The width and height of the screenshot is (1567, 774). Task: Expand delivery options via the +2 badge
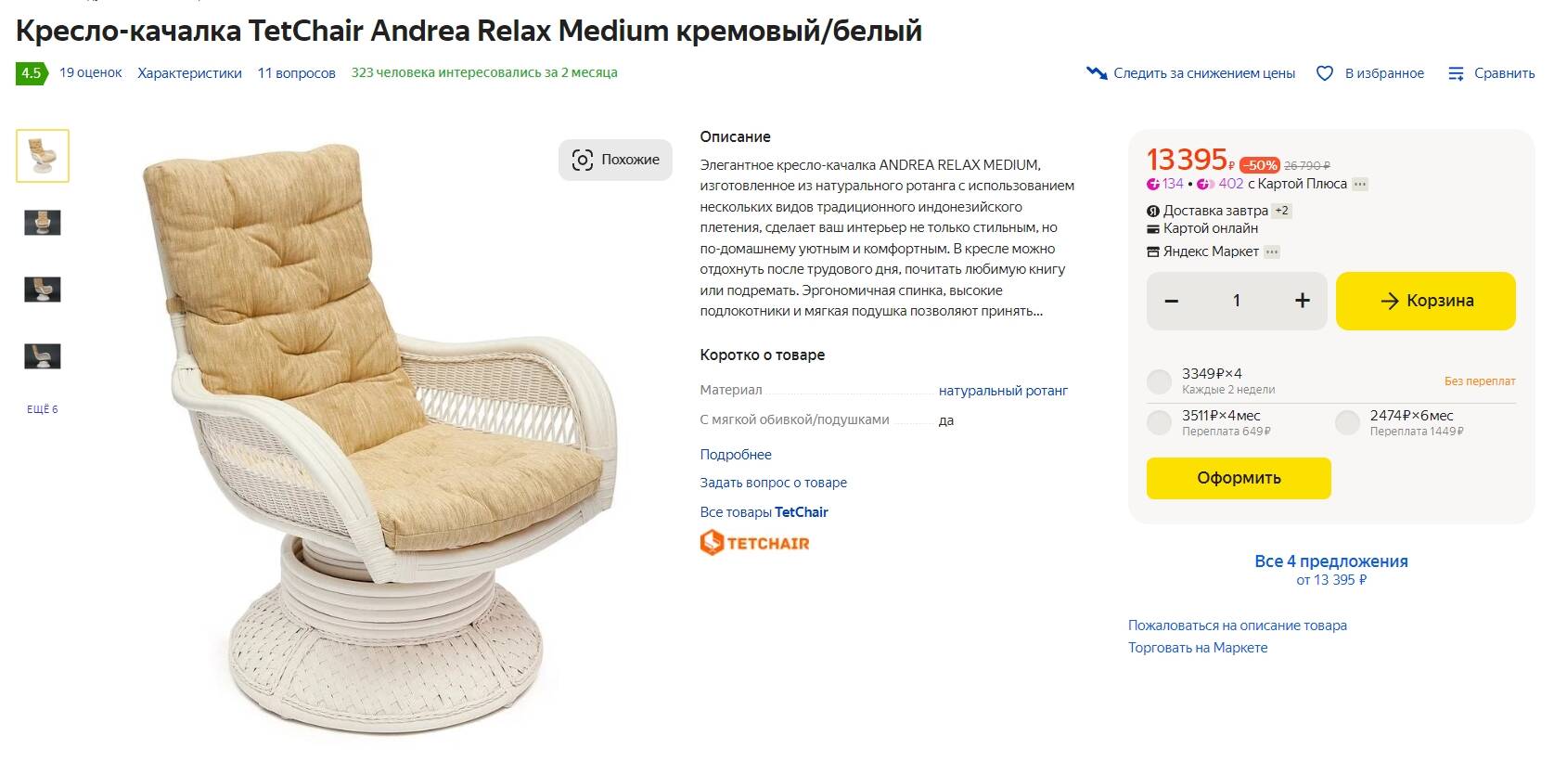pos(1281,211)
